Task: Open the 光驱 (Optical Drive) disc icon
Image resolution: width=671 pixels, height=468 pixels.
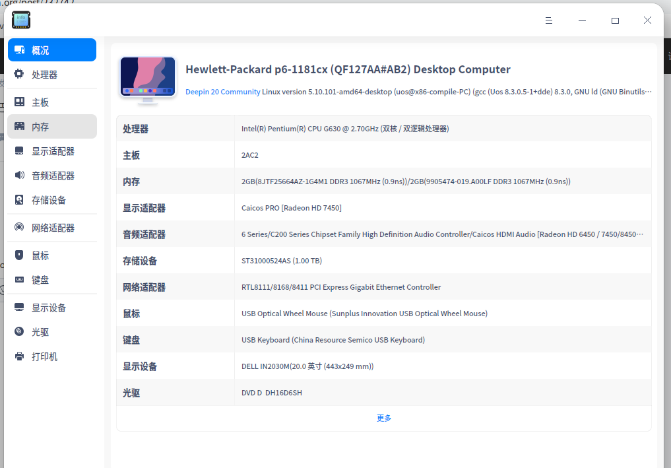Action: 20,331
